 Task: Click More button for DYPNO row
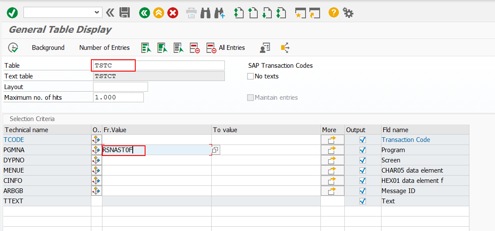(332, 160)
